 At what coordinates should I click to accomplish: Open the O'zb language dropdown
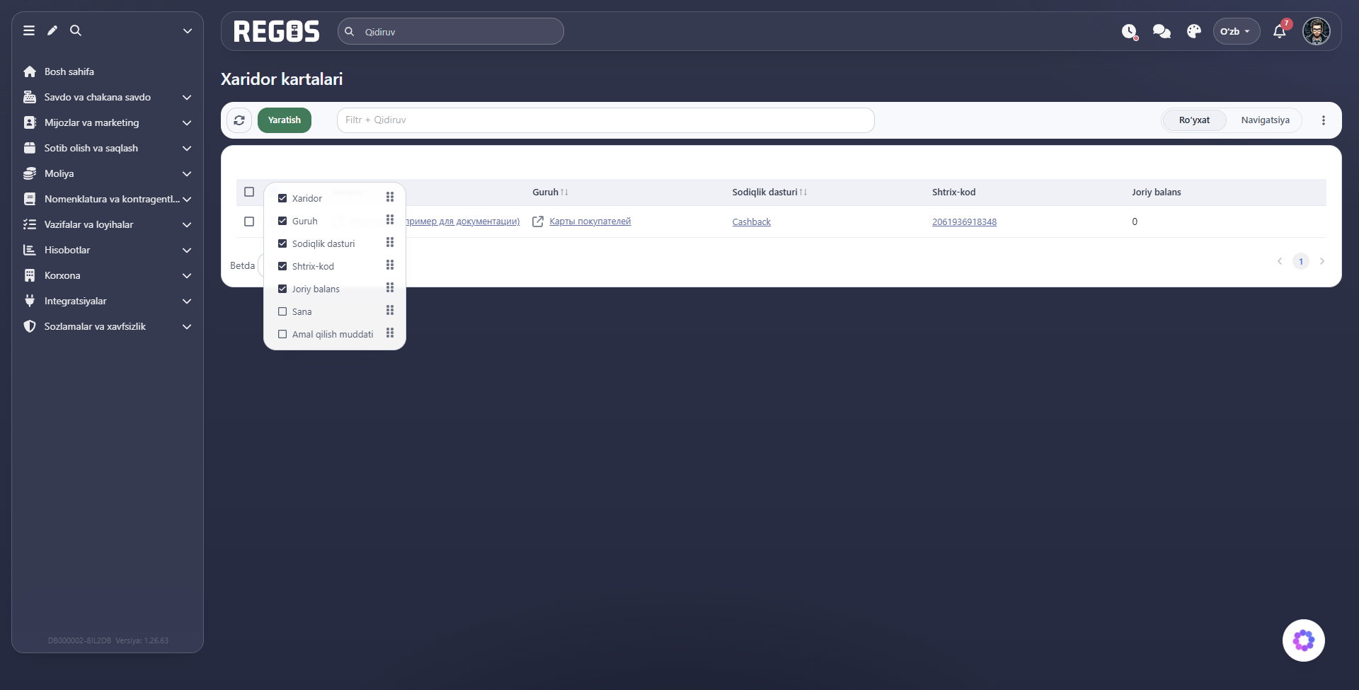(1237, 31)
